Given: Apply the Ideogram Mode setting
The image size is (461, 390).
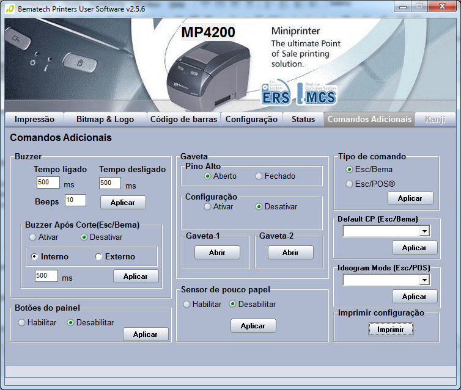Looking at the screenshot, I should 415,297.
